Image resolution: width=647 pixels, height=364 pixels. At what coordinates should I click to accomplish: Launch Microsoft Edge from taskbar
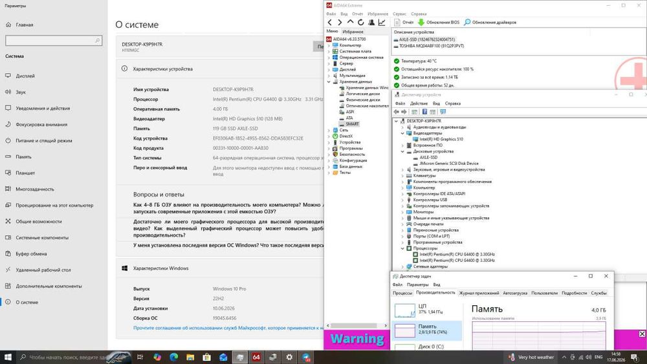(173, 357)
